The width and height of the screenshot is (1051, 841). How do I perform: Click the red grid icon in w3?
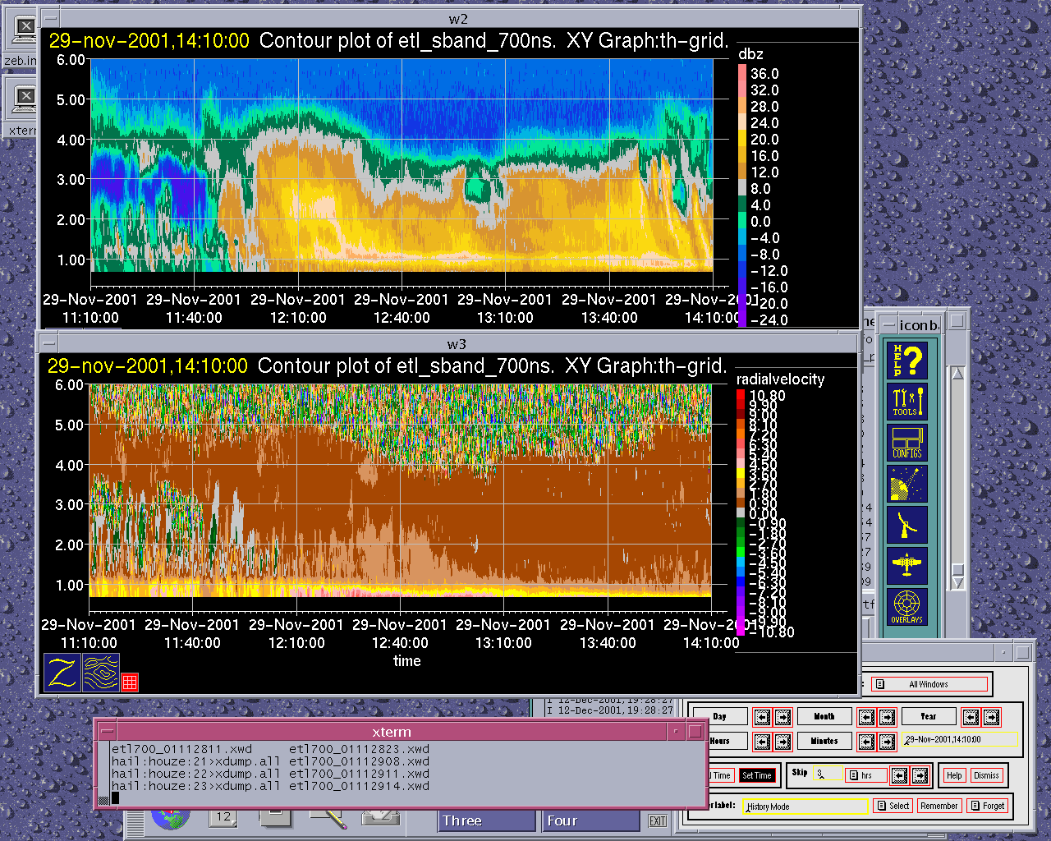130,682
